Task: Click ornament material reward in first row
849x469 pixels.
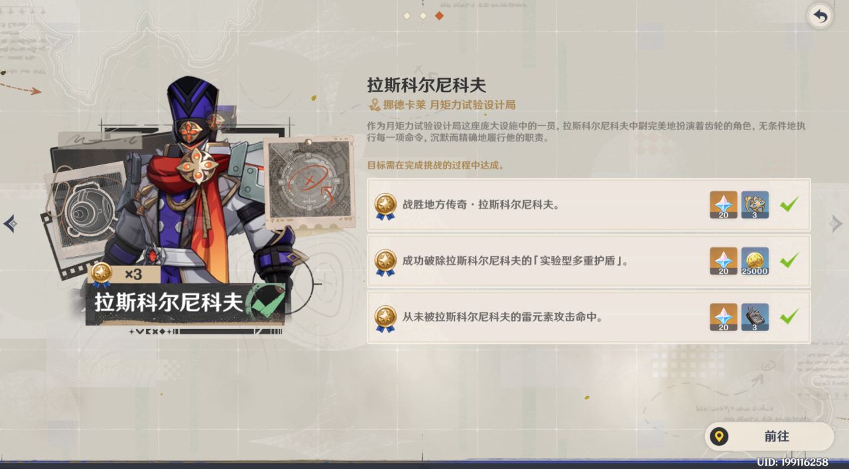Action: [x=755, y=205]
